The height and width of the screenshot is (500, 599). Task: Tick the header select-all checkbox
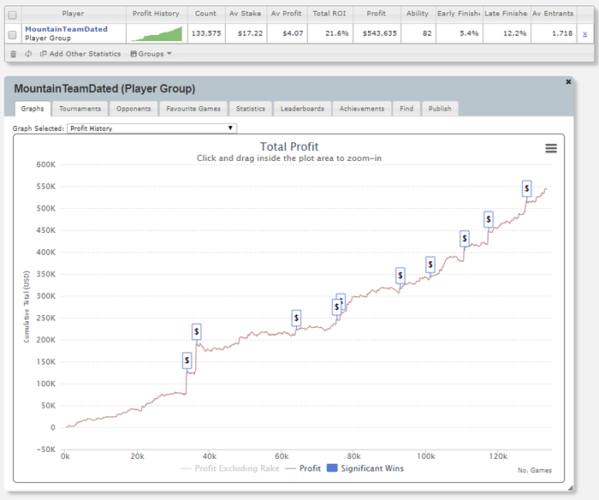[x=13, y=15]
